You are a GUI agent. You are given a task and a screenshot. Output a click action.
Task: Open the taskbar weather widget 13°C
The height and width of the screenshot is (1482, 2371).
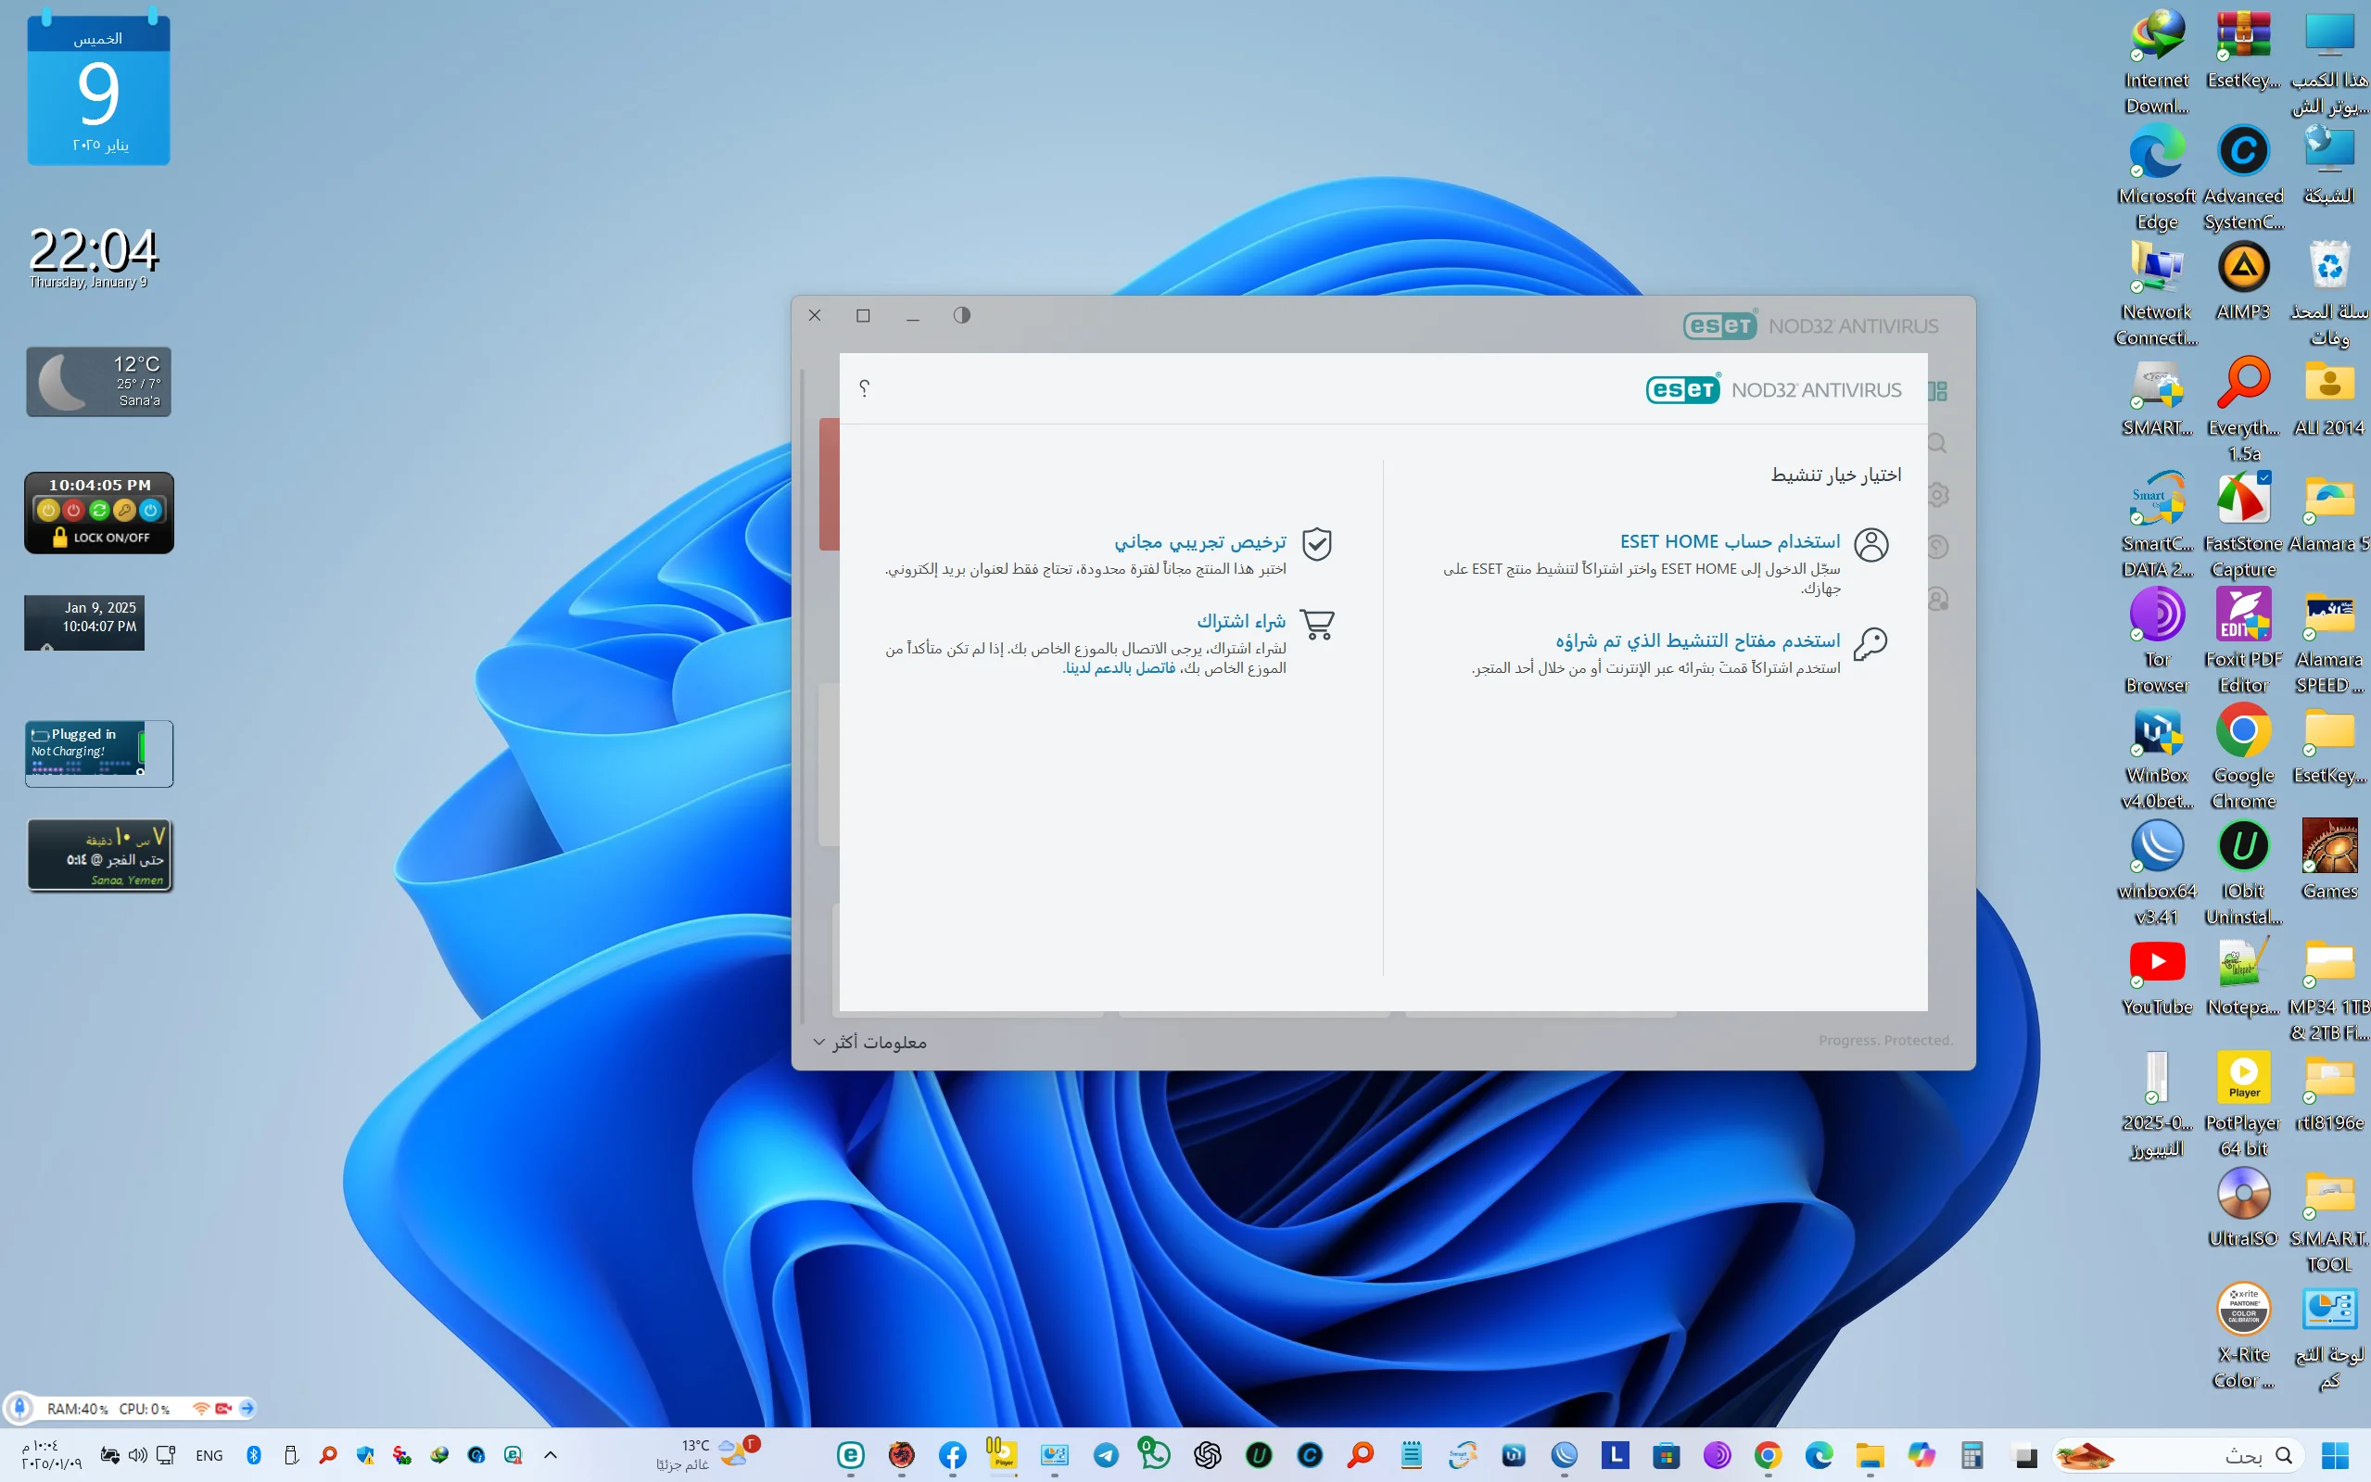[x=707, y=1454]
